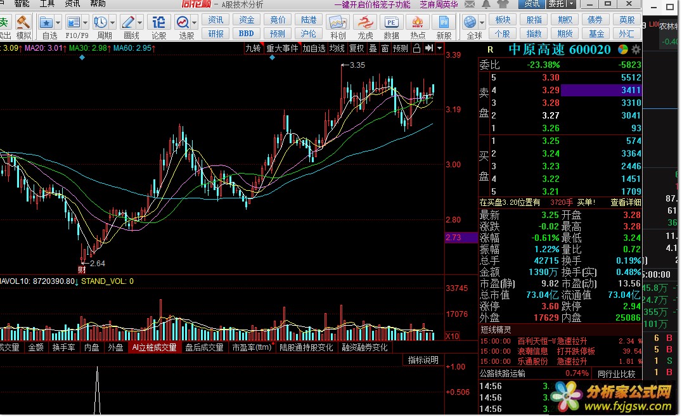Toggle 窗 multi-window view
The image size is (682, 417).
coord(385,48)
